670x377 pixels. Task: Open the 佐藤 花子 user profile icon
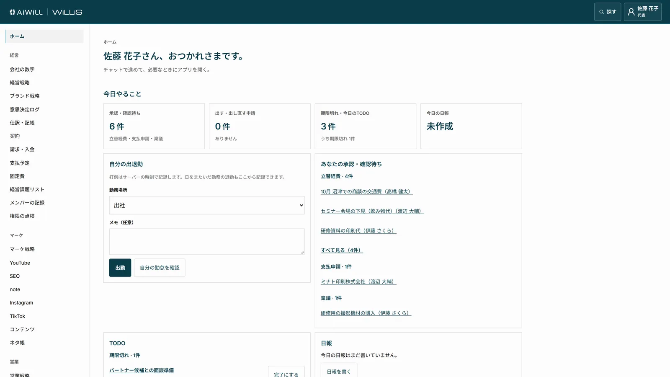[631, 12]
